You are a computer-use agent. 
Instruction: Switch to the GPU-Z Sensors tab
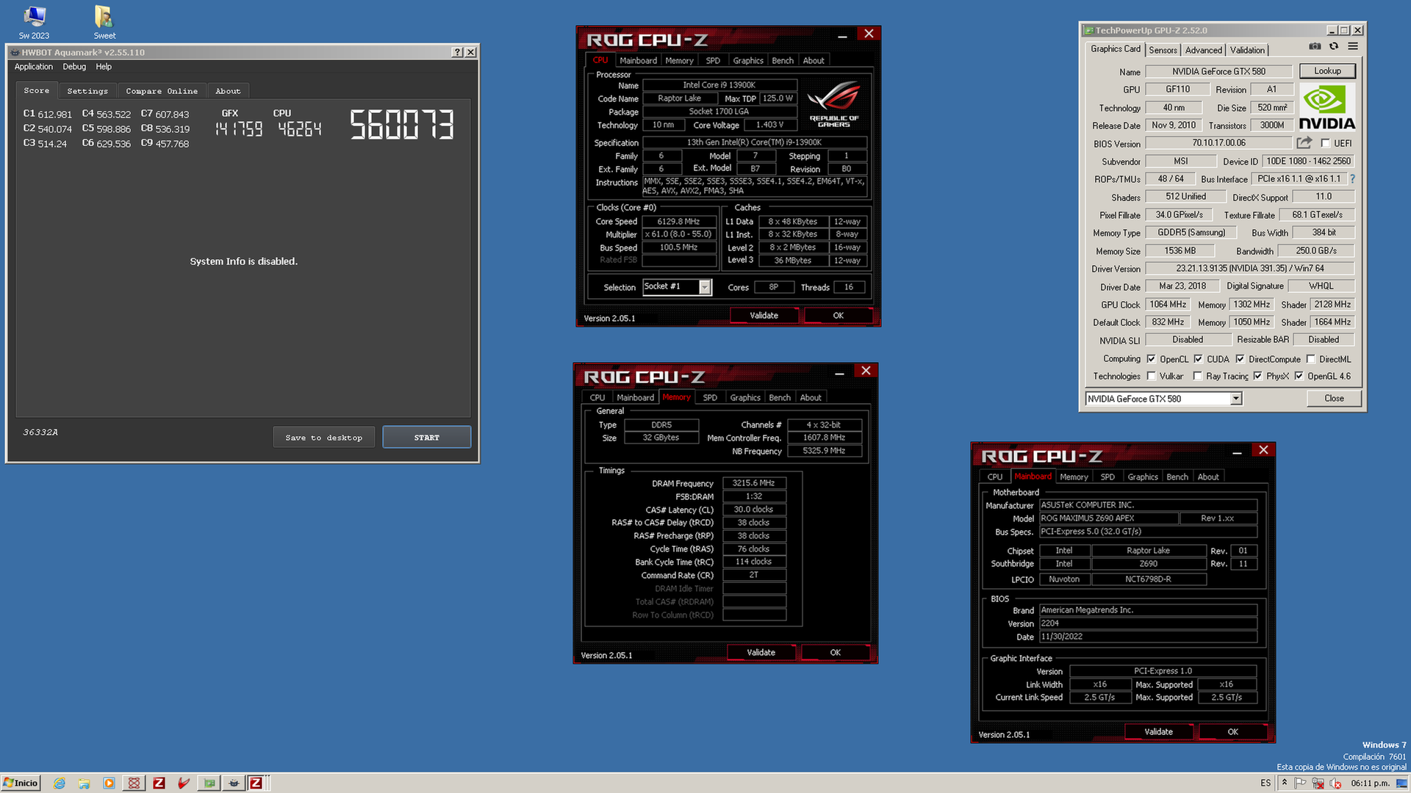tap(1163, 50)
